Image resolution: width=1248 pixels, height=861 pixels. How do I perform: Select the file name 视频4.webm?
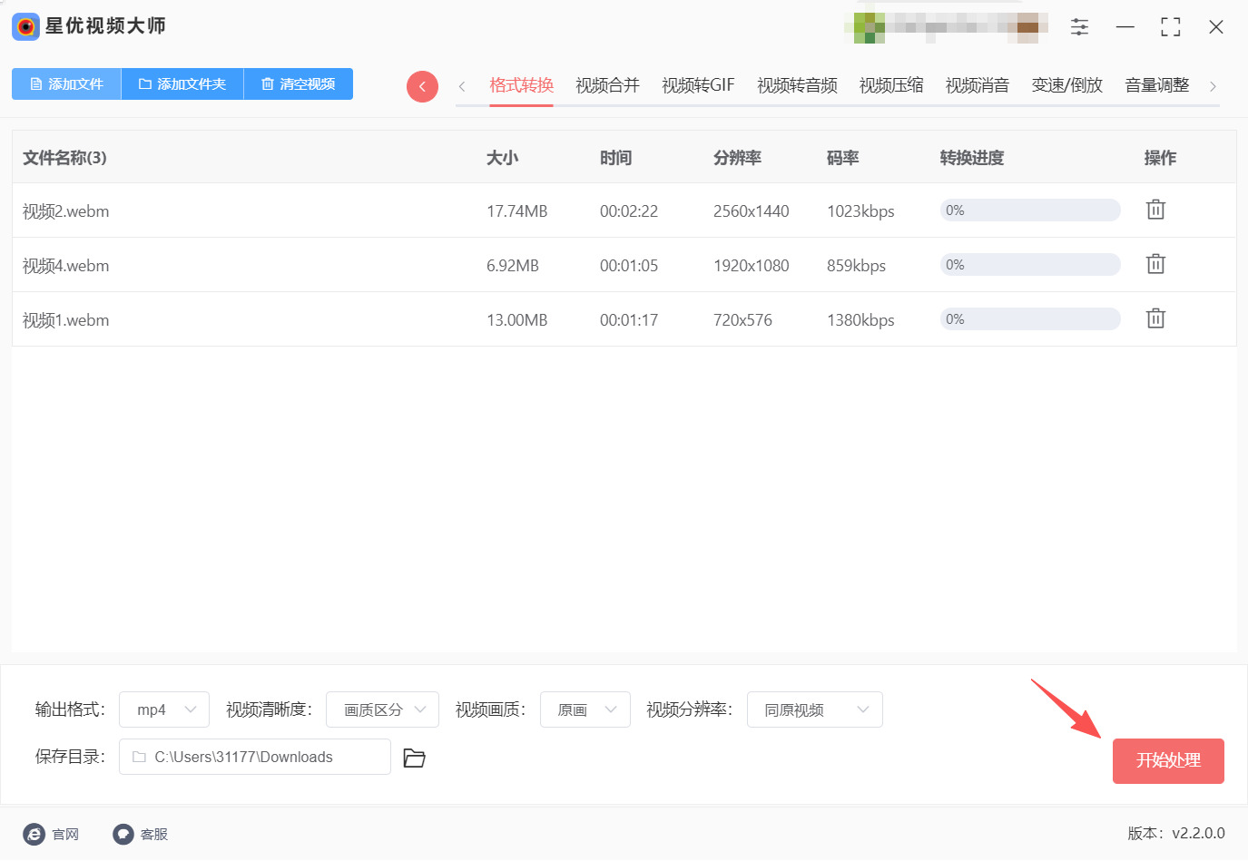tap(65, 266)
